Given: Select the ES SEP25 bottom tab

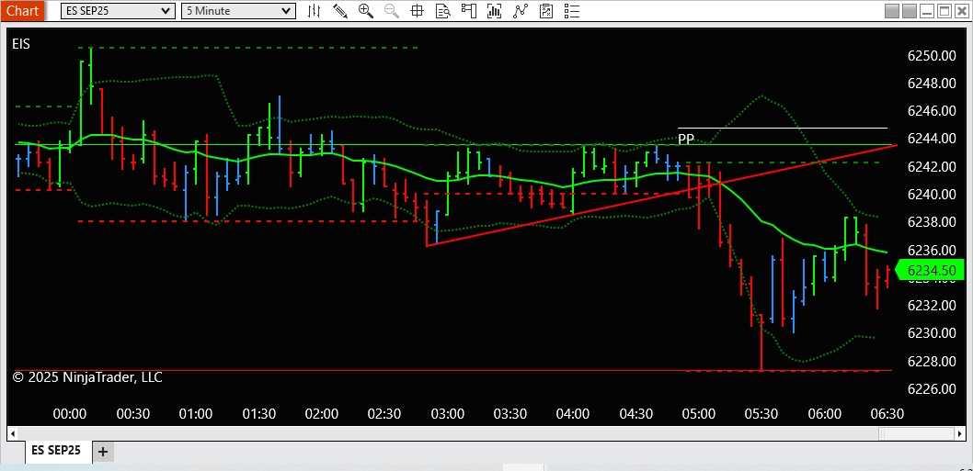Looking at the screenshot, I should click(x=59, y=451).
